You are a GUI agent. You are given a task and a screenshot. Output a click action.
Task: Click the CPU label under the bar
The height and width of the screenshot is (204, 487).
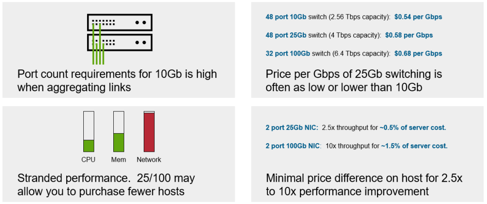pos(89,160)
